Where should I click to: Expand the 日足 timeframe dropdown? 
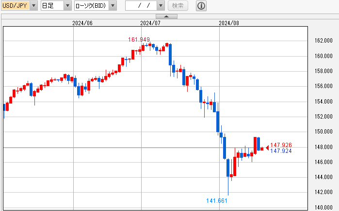[x=67, y=6]
